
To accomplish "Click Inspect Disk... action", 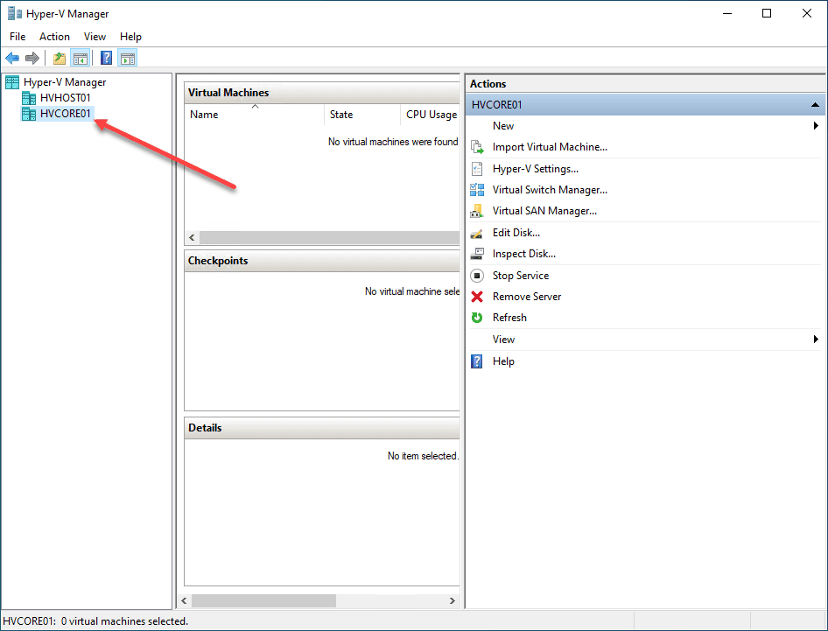I will 523,254.
